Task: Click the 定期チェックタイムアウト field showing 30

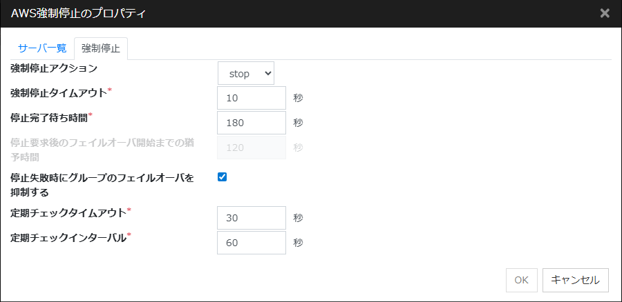Action: tap(251, 218)
